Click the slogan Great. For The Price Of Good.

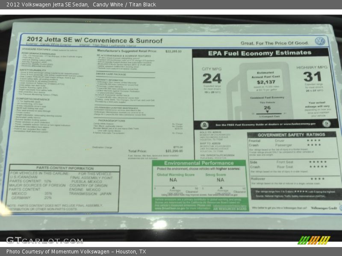274,43
